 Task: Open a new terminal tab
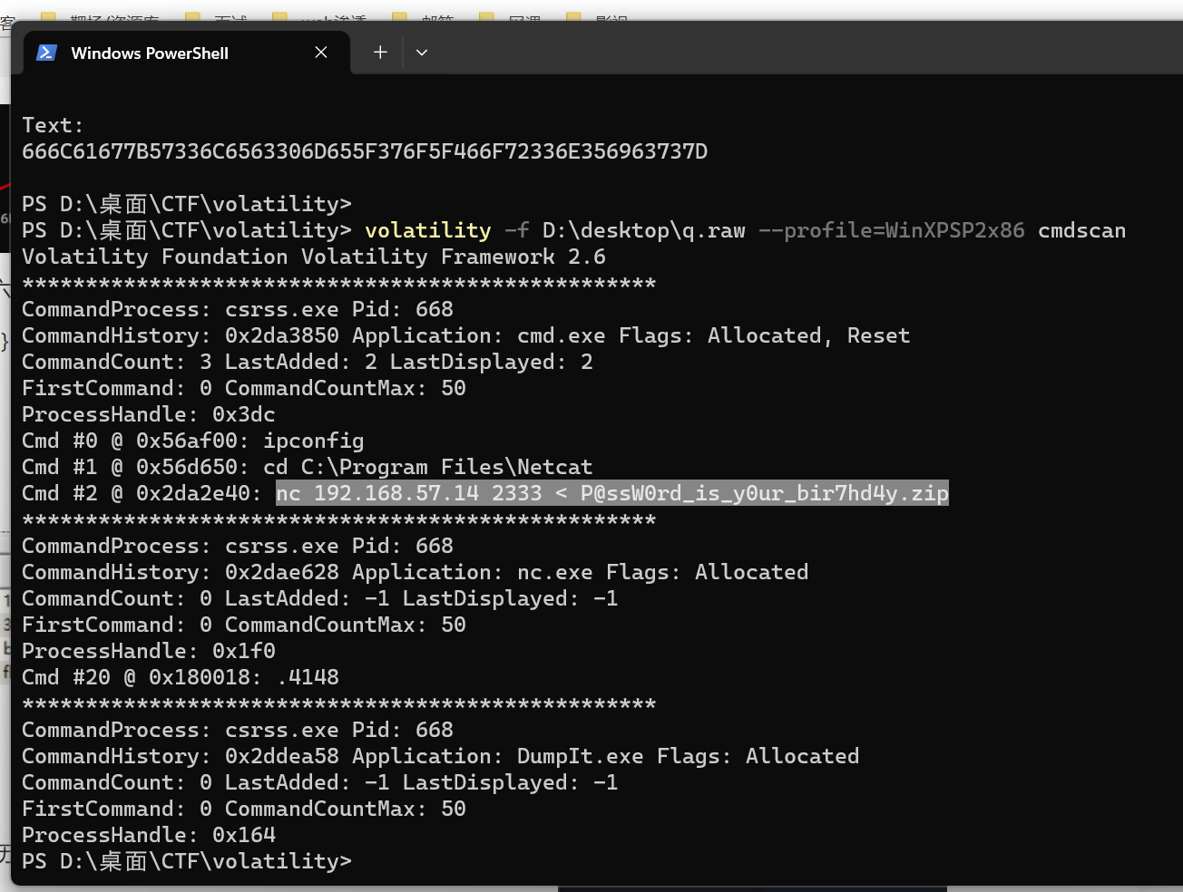(x=380, y=53)
